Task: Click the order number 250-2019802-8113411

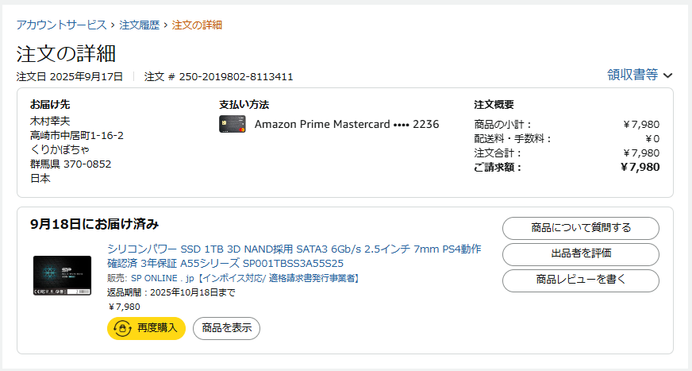Action: pos(236,77)
